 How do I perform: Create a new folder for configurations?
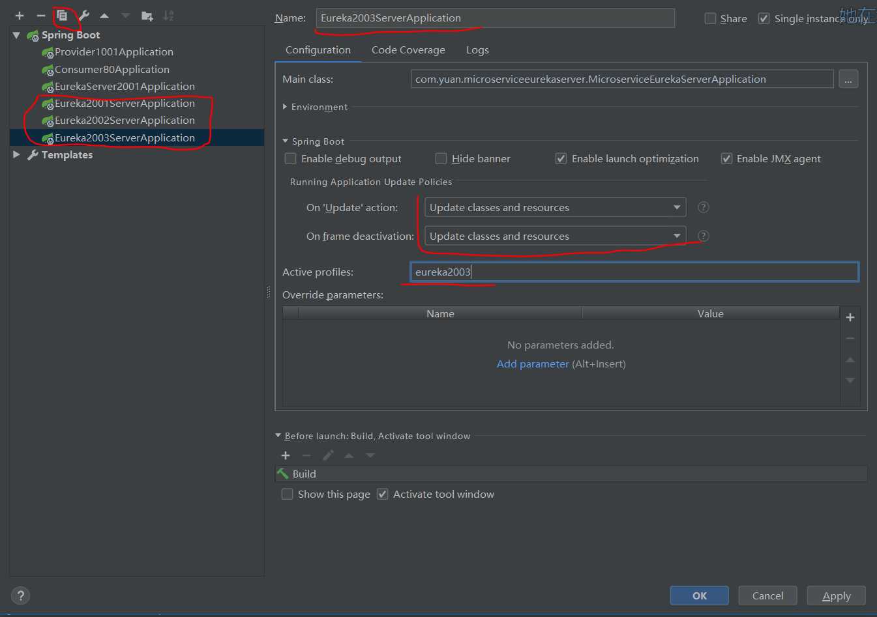point(147,16)
